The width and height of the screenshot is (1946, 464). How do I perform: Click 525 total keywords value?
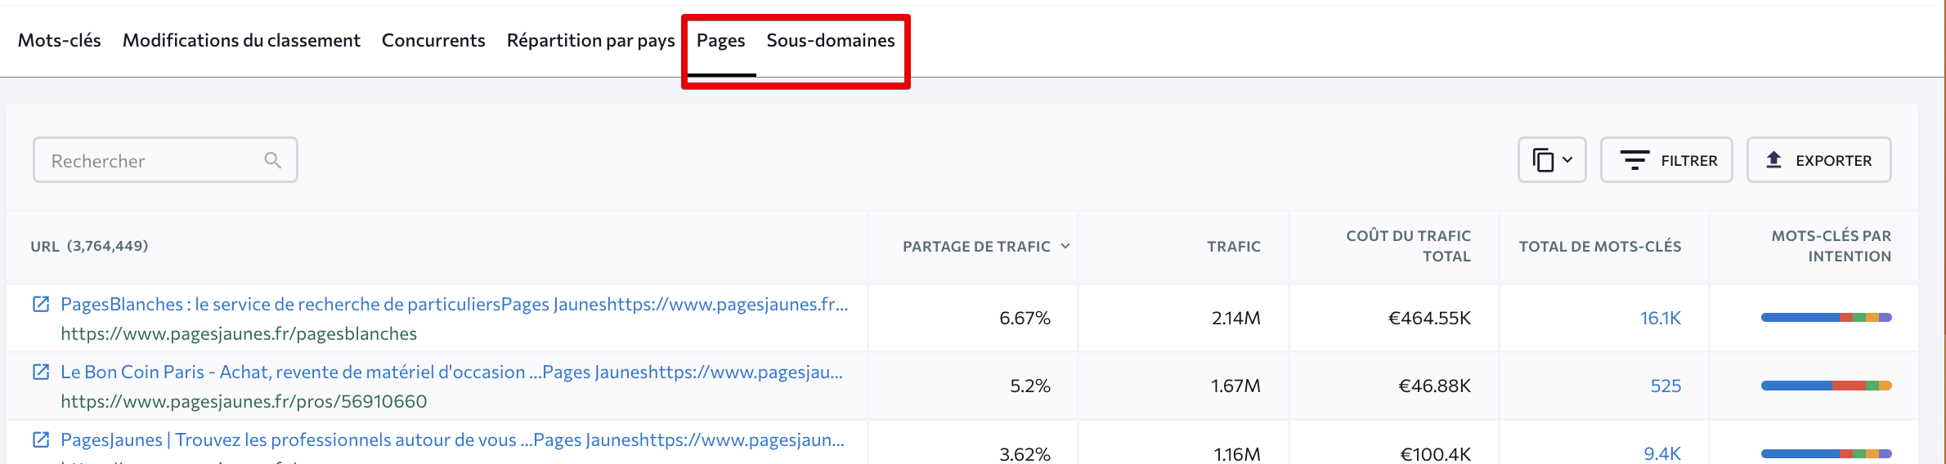[1666, 386]
